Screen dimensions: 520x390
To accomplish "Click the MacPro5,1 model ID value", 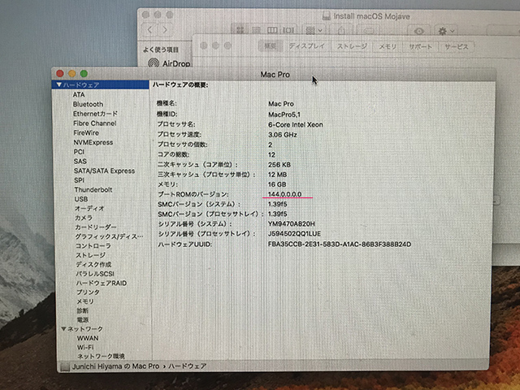I will point(284,115).
